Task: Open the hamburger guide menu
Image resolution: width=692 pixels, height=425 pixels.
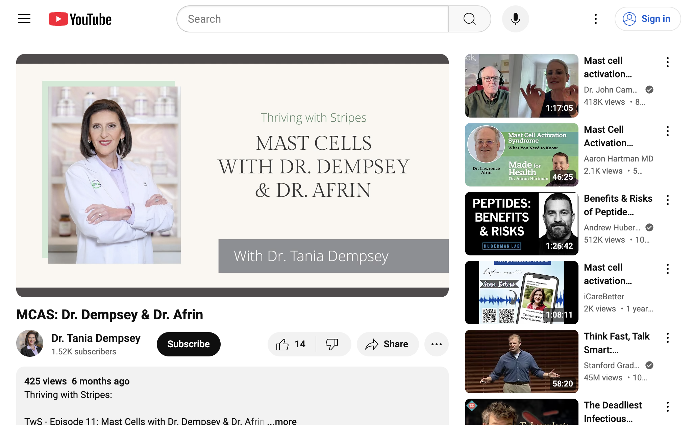Action: point(24,19)
